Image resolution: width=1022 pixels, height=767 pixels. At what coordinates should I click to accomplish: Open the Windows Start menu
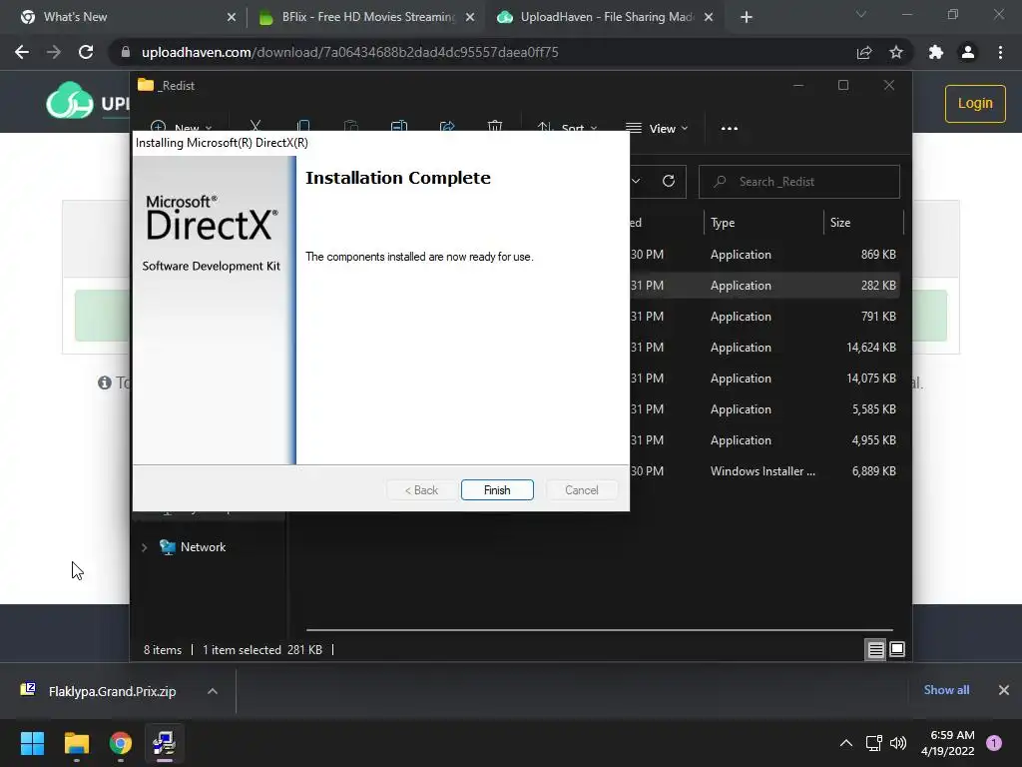pos(32,743)
